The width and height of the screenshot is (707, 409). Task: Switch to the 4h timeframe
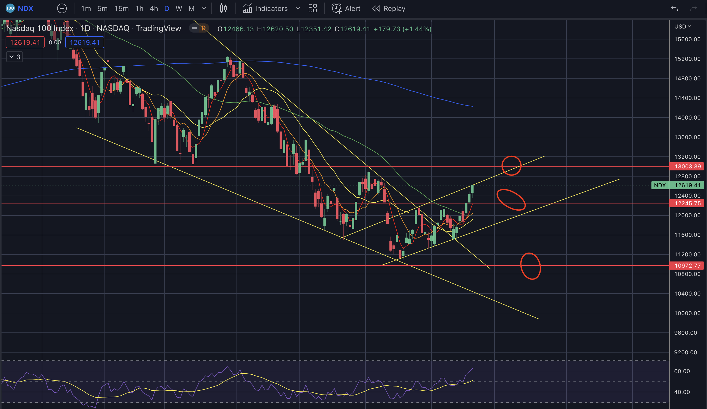coord(154,8)
